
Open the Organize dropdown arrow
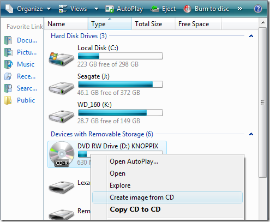click(x=49, y=9)
